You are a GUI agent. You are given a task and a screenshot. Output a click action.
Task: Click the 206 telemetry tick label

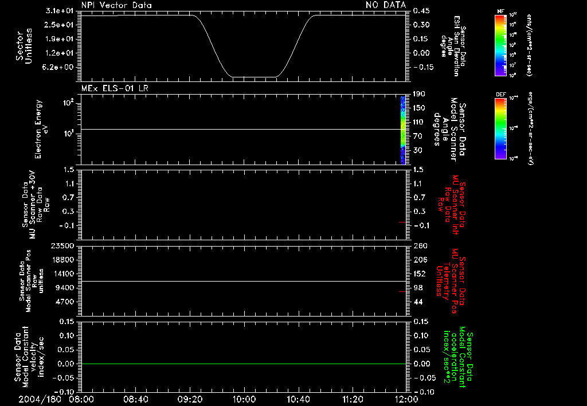point(421,260)
